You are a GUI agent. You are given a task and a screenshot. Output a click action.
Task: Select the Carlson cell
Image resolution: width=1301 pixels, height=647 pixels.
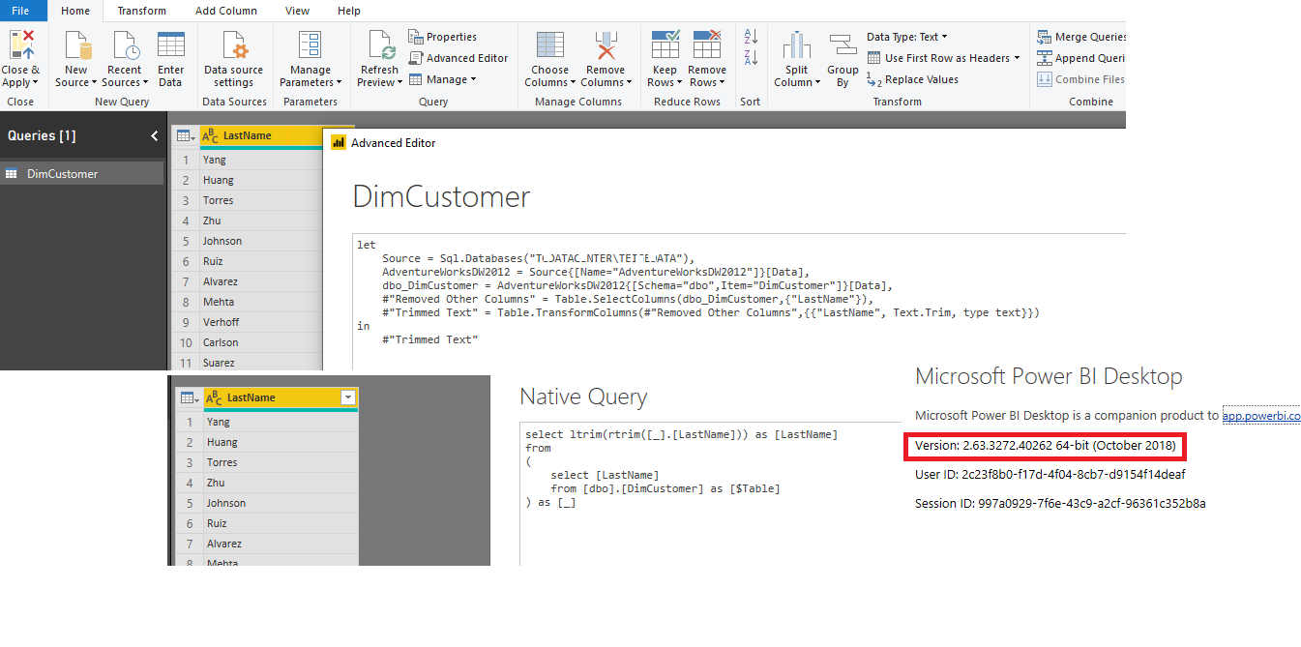(261, 342)
